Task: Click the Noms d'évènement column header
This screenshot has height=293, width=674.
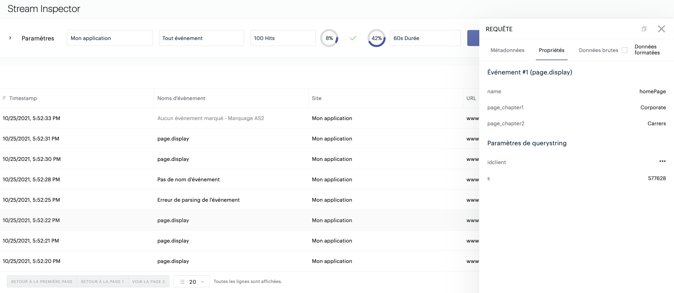Action: point(181,98)
